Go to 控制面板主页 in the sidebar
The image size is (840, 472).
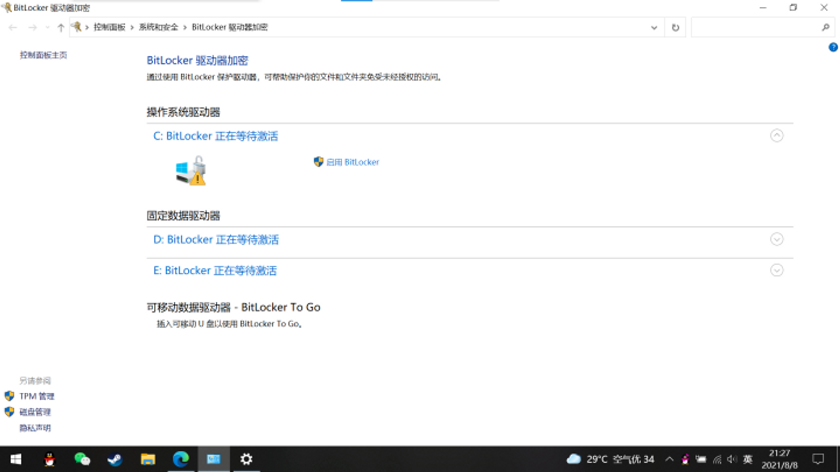coord(43,55)
